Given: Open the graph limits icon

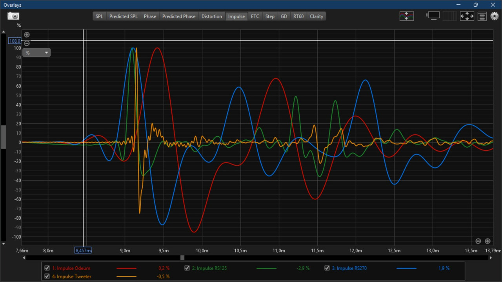Looking at the screenshot, I should click(x=482, y=16).
